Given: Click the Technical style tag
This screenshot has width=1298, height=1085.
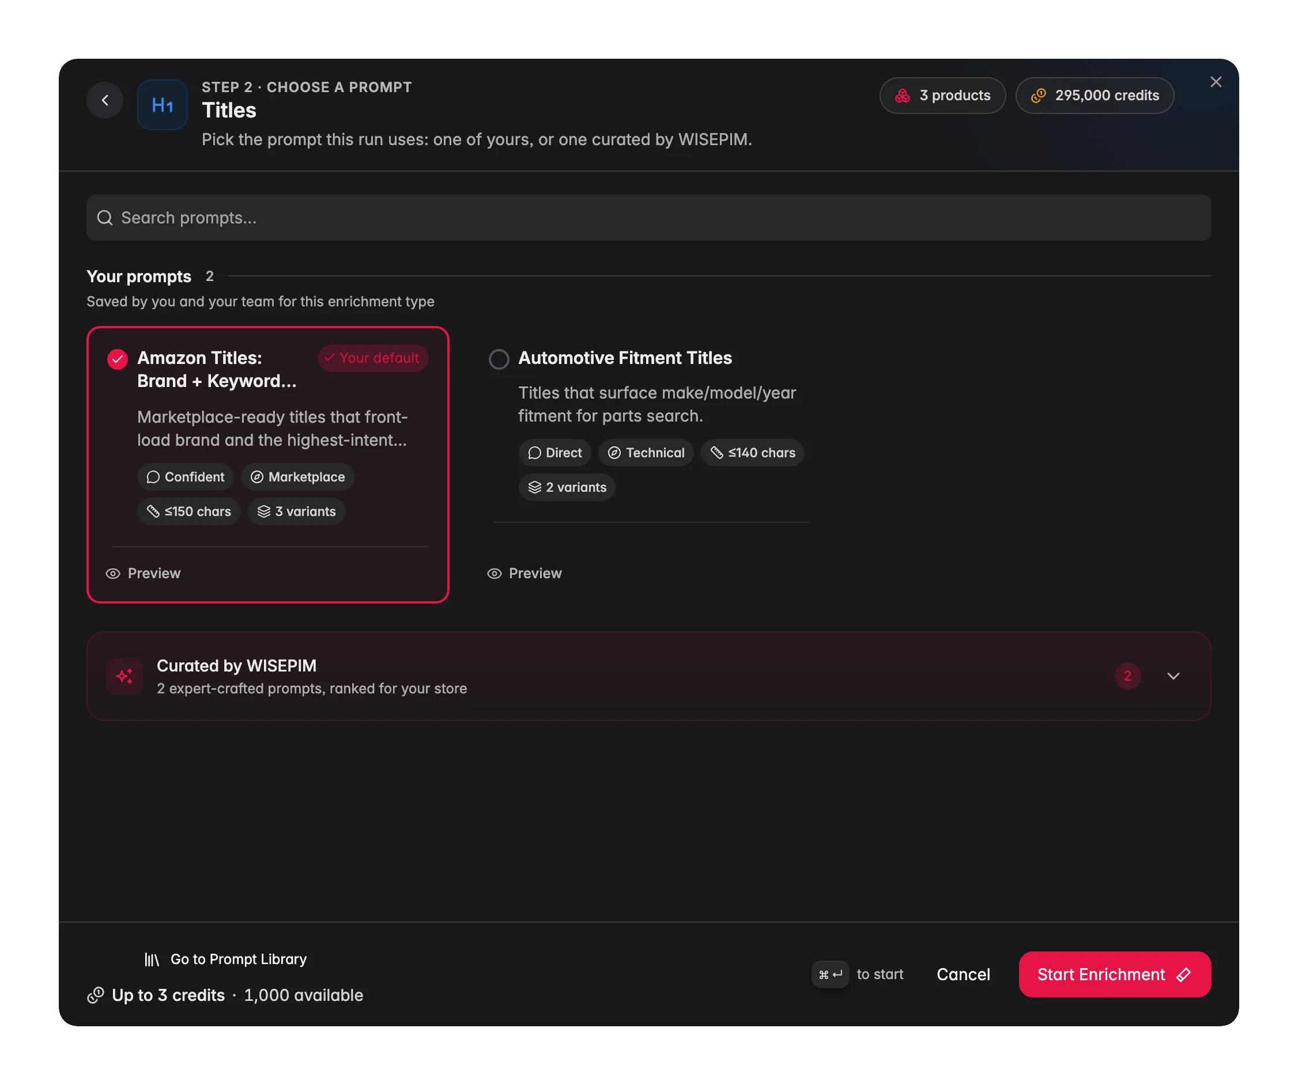Looking at the screenshot, I should [646, 453].
